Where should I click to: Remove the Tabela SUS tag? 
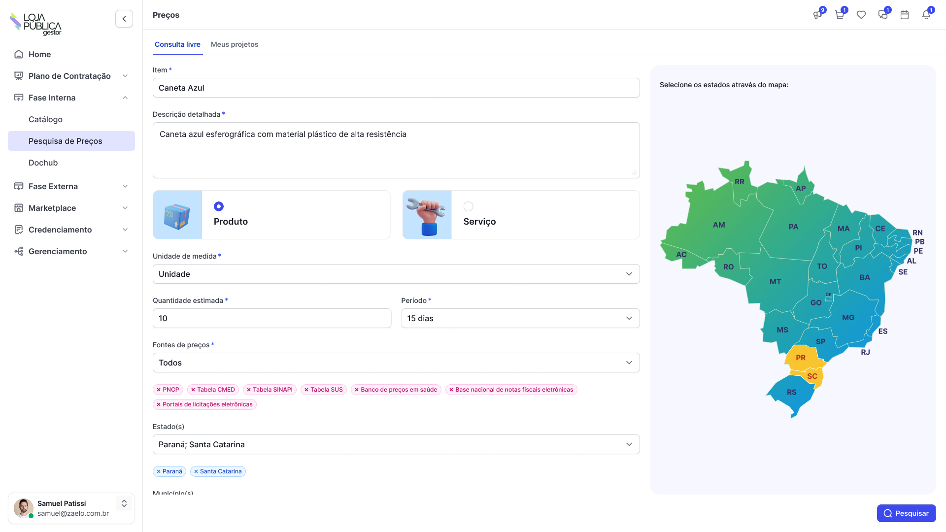click(x=306, y=390)
